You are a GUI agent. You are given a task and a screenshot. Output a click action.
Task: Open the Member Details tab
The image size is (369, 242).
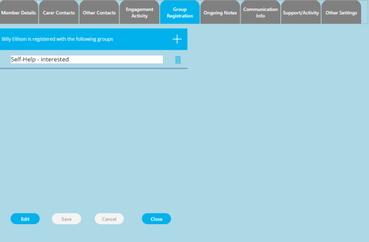pos(18,12)
